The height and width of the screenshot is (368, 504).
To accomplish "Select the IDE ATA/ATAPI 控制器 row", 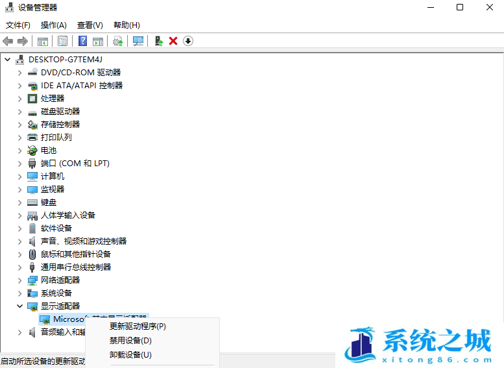I will (82, 86).
